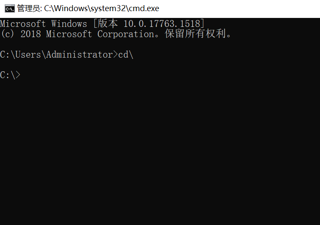Click the word Microsoft in the Windows version line

23,24
